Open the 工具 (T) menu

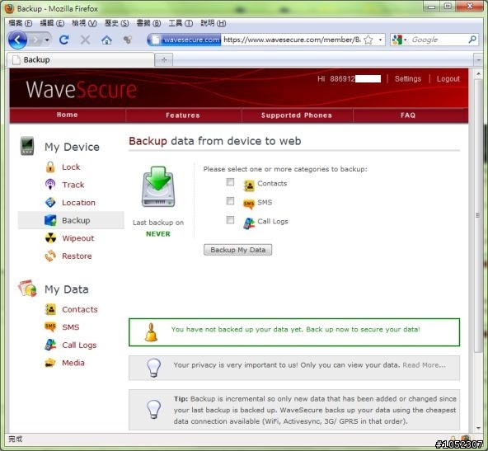tap(181, 23)
